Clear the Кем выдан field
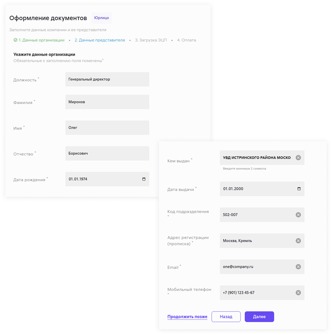The height and width of the screenshot is (335, 332). tap(298, 158)
